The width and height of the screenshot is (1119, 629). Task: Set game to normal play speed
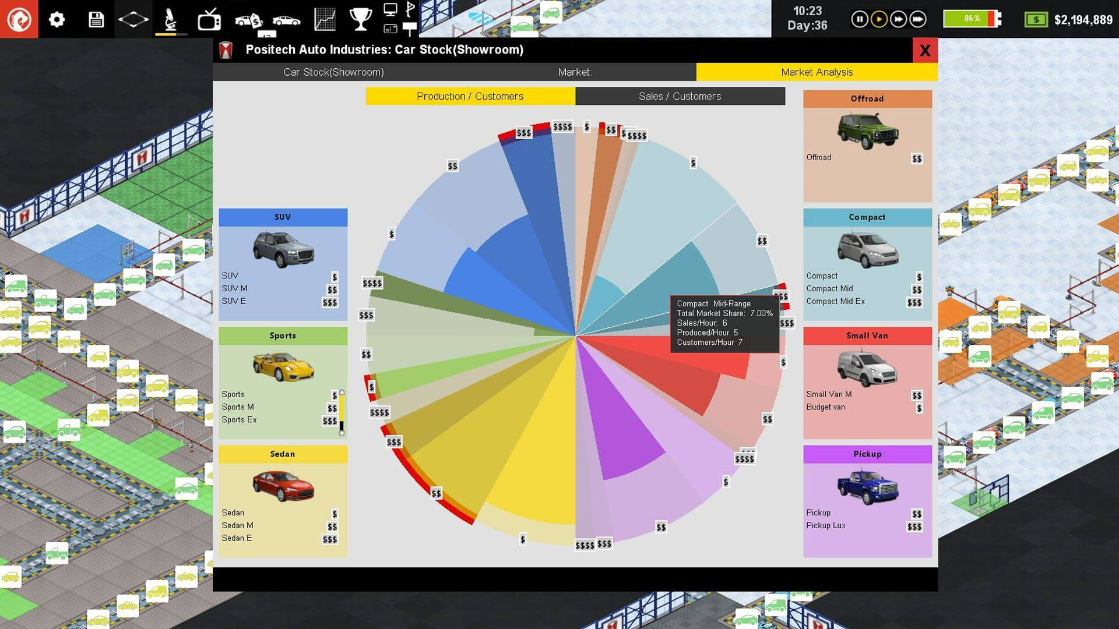click(879, 19)
